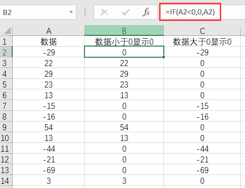Click cell A12 containing -21

click(x=49, y=159)
